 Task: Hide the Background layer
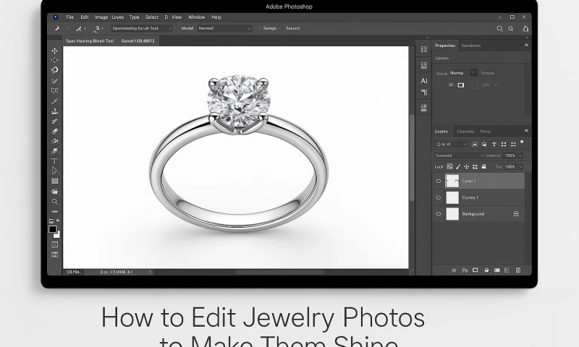pyautogui.click(x=439, y=214)
